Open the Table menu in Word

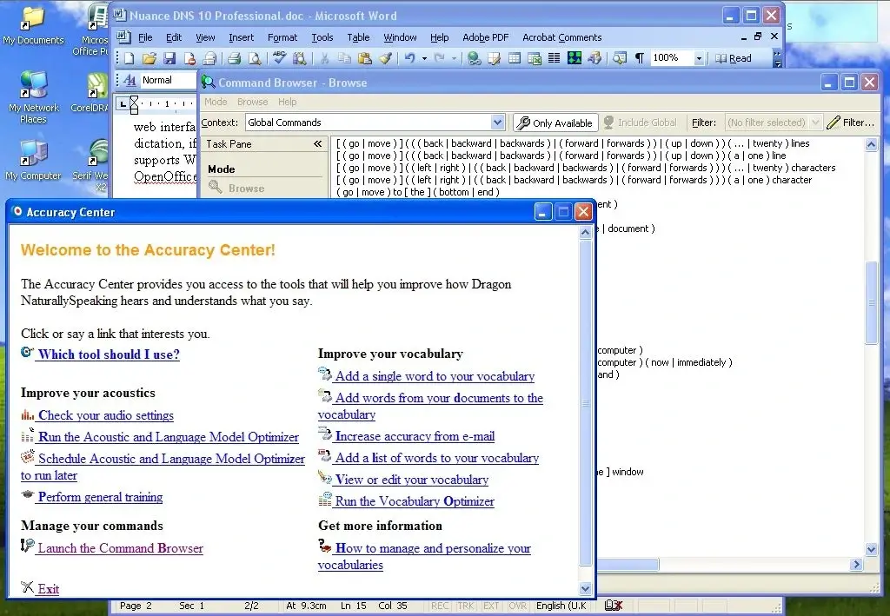click(x=358, y=37)
